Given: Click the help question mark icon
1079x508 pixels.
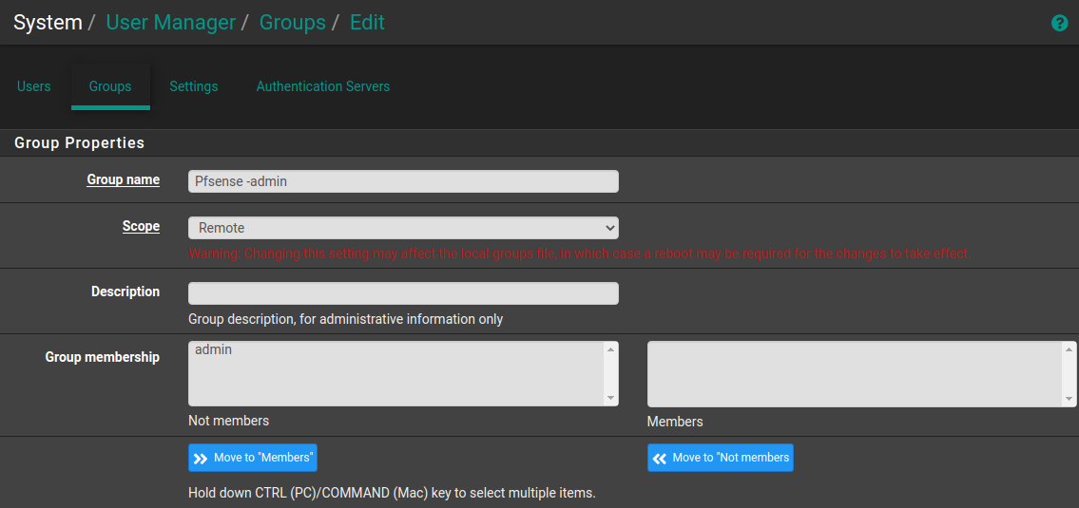Looking at the screenshot, I should [1059, 23].
